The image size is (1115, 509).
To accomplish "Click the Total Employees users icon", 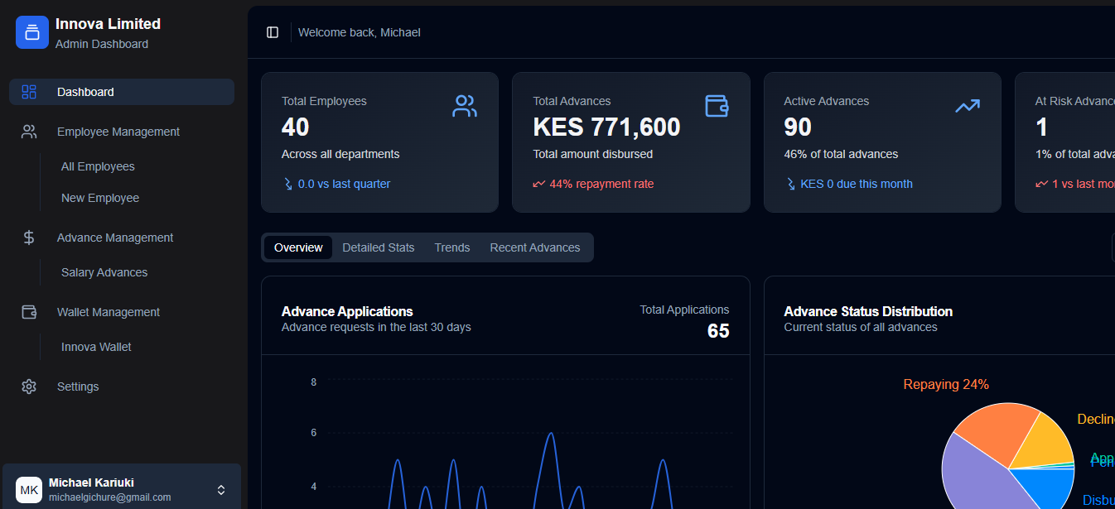I will click(x=465, y=106).
